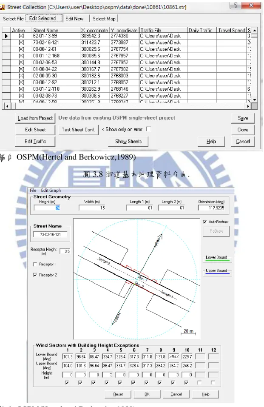Enable wind sector 11 checkbox

199,382
